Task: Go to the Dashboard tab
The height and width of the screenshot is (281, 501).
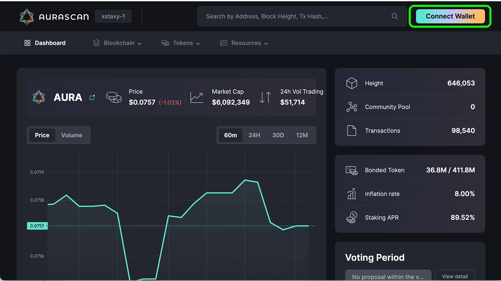Action: [x=45, y=43]
